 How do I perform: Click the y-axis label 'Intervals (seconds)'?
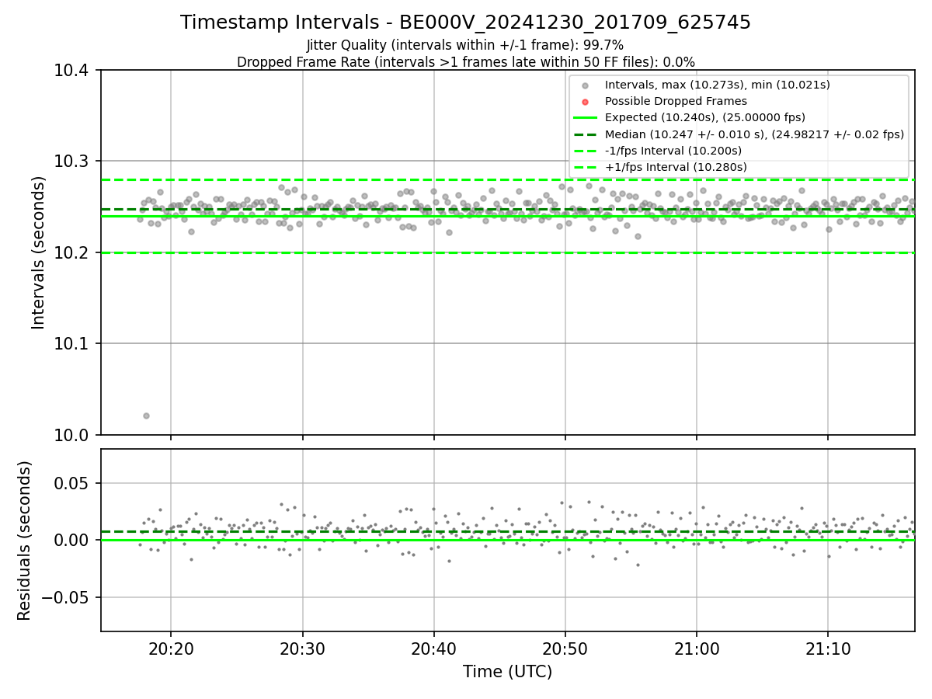click(39, 252)
